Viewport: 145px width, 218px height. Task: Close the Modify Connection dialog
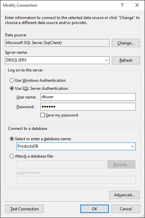pos(137,5)
